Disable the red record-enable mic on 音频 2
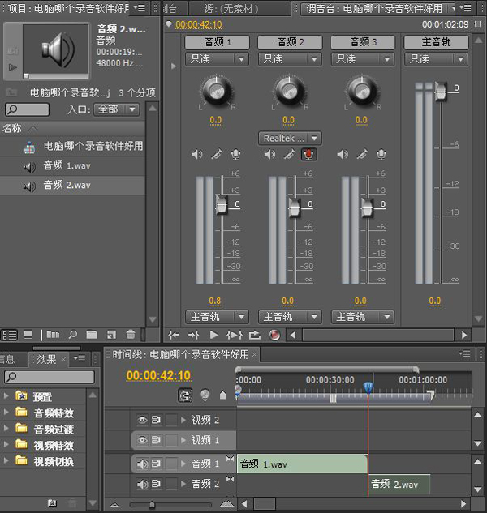Image resolution: width=487 pixels, height=513 pixels. pyautogui.click(x=308, y=154)
